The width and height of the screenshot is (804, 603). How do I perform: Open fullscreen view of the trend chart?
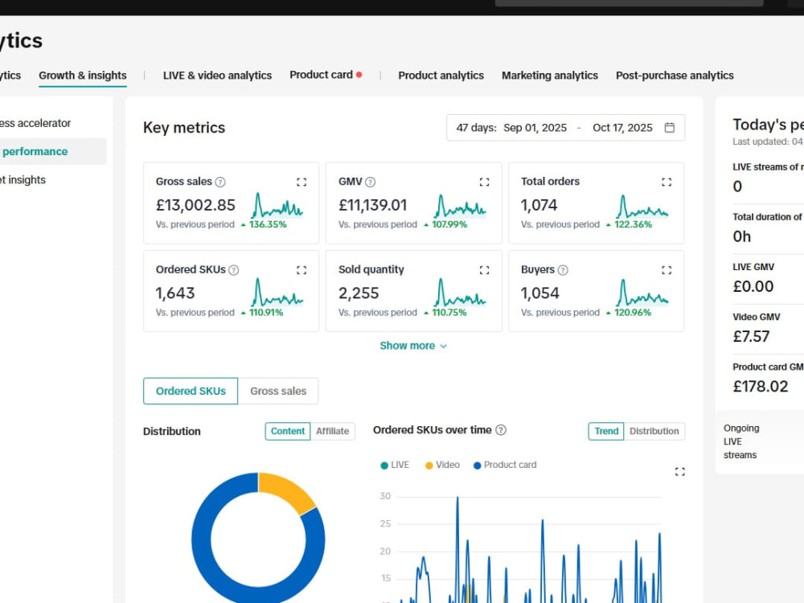(x=680, y=472)
